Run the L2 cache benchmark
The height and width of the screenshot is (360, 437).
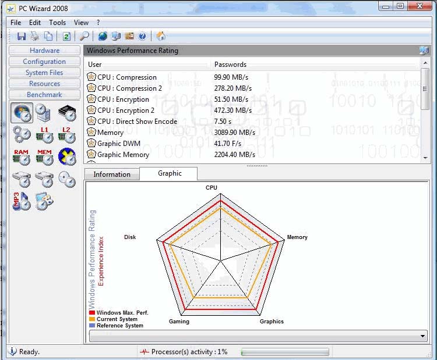click(66, 134)
